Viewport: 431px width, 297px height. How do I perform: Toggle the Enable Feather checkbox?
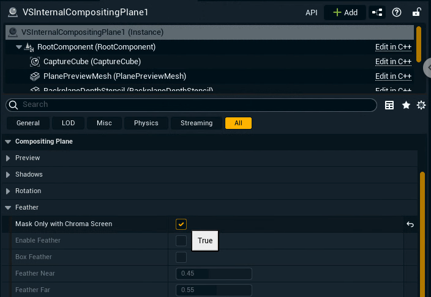pyautogui.click(x=181, y=241)
